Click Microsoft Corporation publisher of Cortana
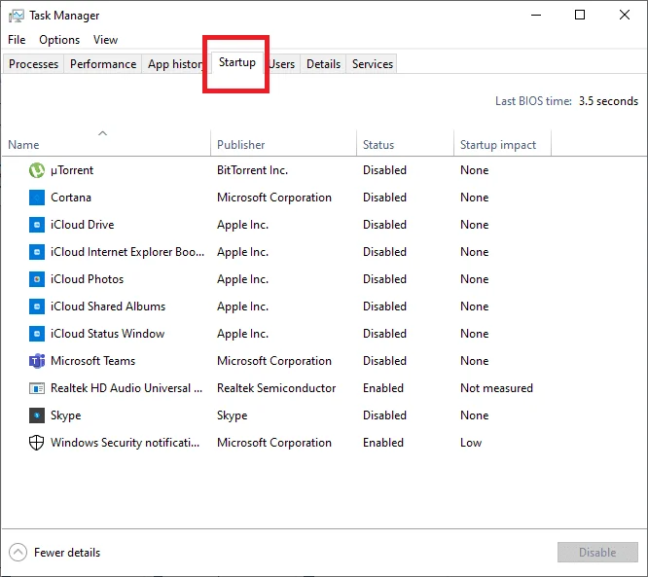The image size is (648, 577). (x=274, y=198)
